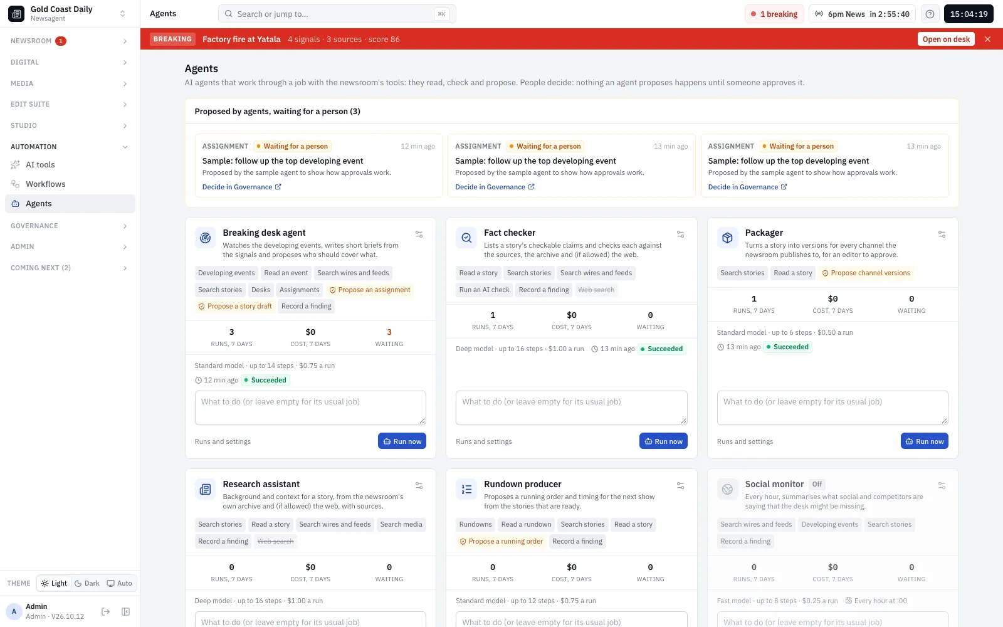Switch theme to Dark

(x=87, y=583)
